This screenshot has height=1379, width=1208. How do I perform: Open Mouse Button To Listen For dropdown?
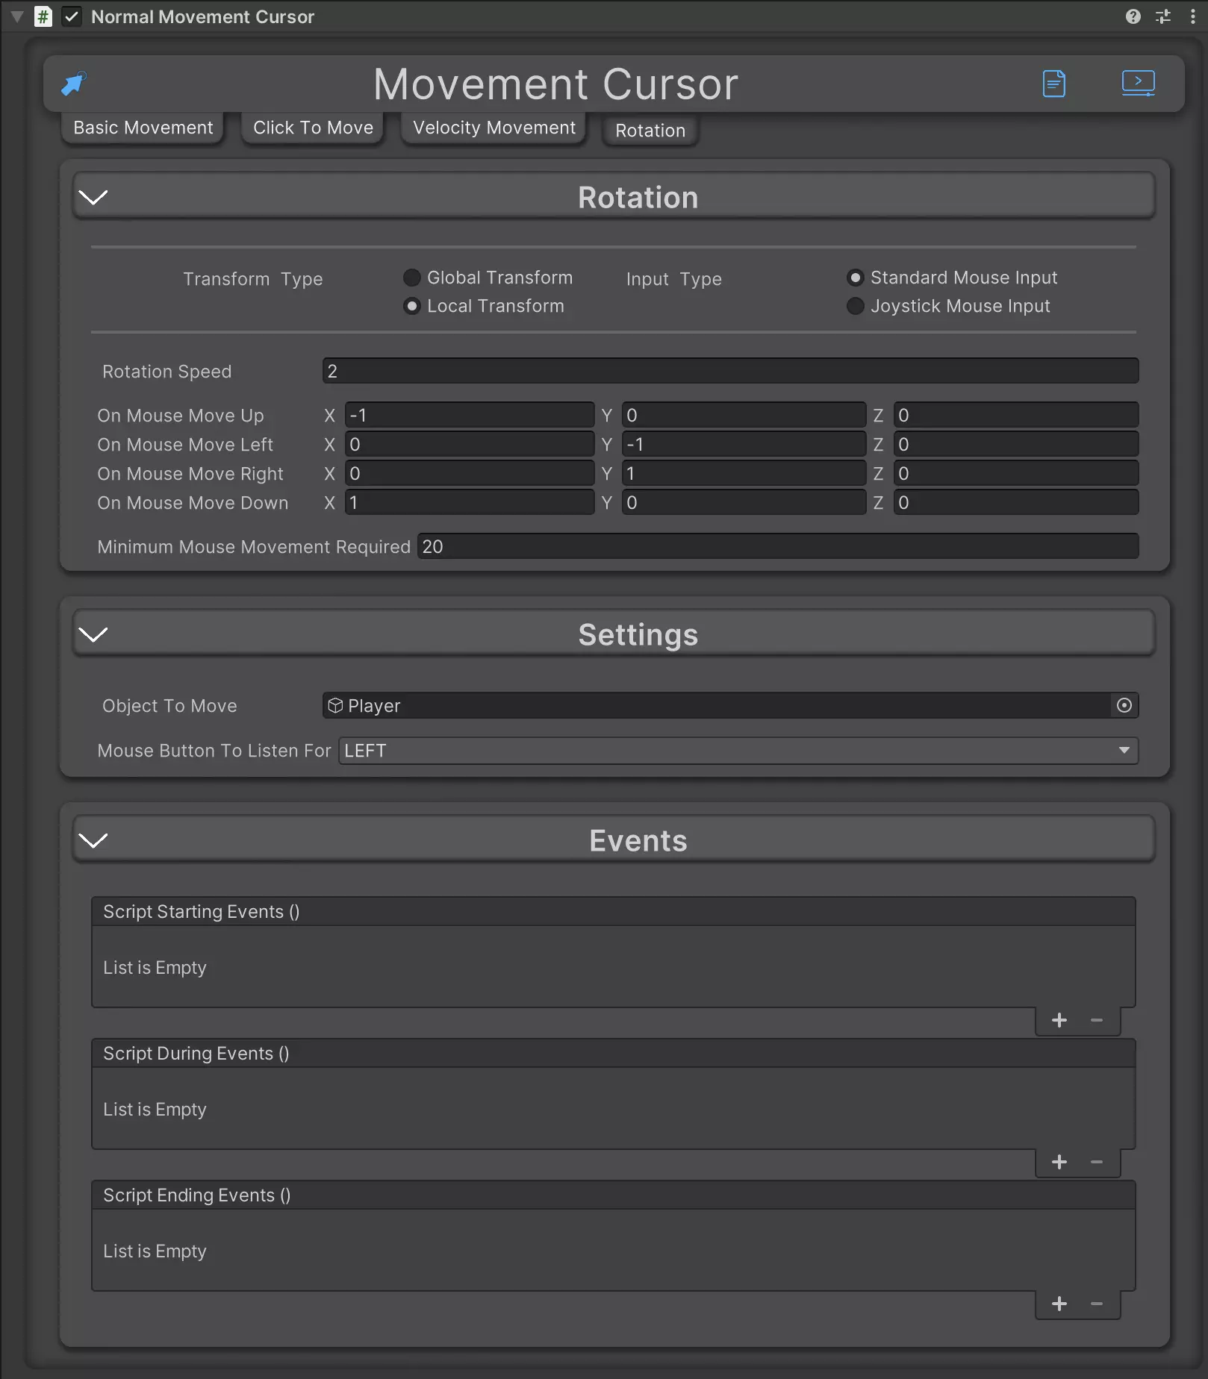click(738, 751)
